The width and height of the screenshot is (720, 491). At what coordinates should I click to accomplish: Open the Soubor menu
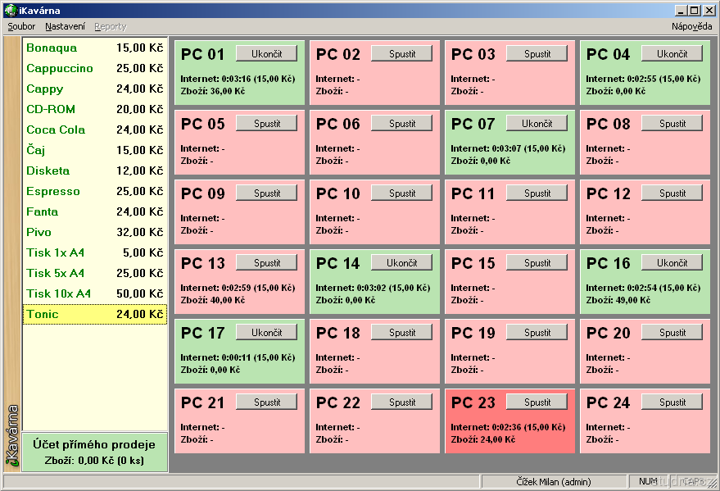[21, 26]
